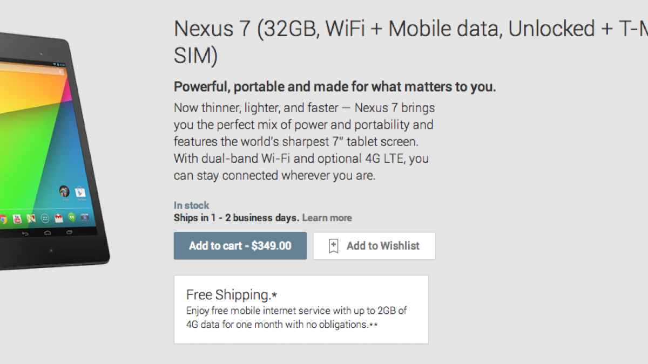Click the Free Shipping info box
This screenshot has width=648, height=364.
[x=301, y=310]
